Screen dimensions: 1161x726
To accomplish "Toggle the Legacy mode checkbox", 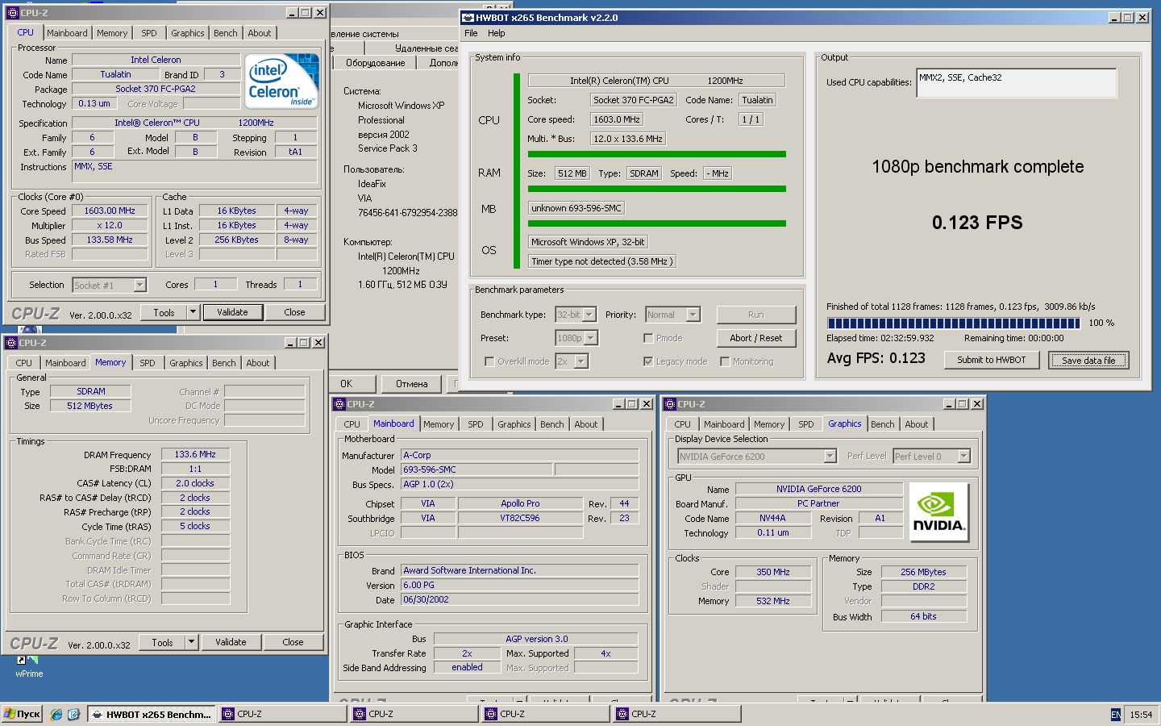I will pos(648,361).
